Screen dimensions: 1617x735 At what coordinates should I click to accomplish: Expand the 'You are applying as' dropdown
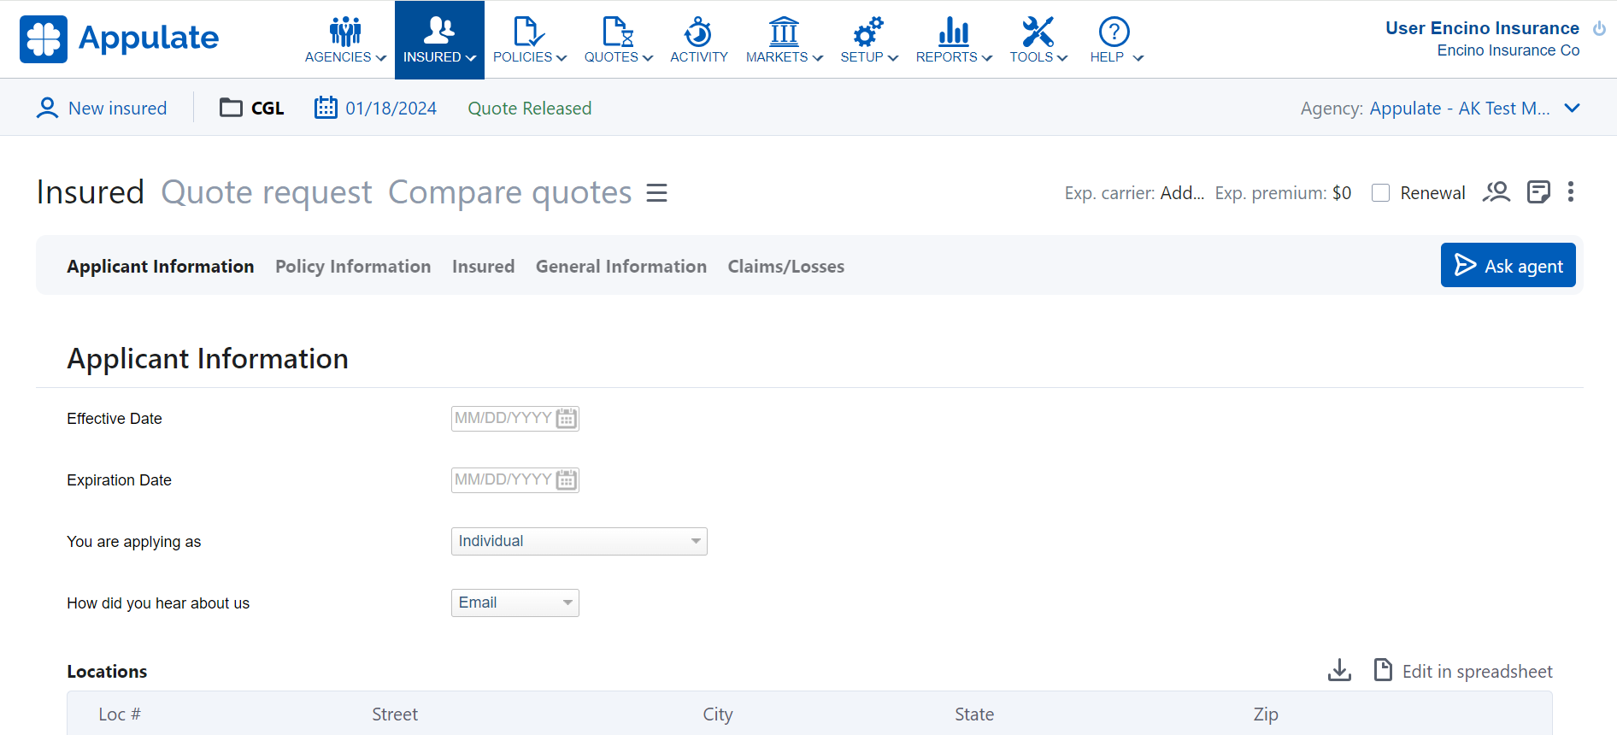coord(579,542)
